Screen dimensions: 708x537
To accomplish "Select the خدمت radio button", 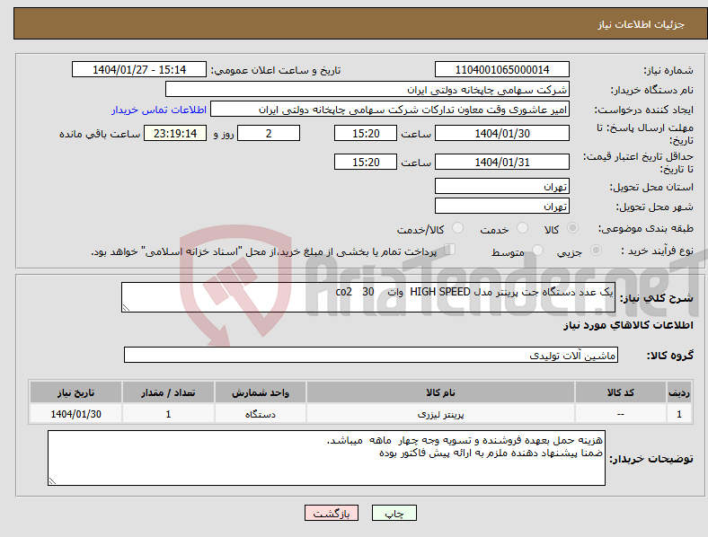I will tap(522, 228).
